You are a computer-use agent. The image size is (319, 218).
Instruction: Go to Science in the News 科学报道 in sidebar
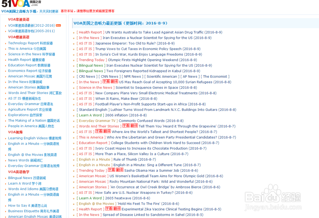(32, 54)
